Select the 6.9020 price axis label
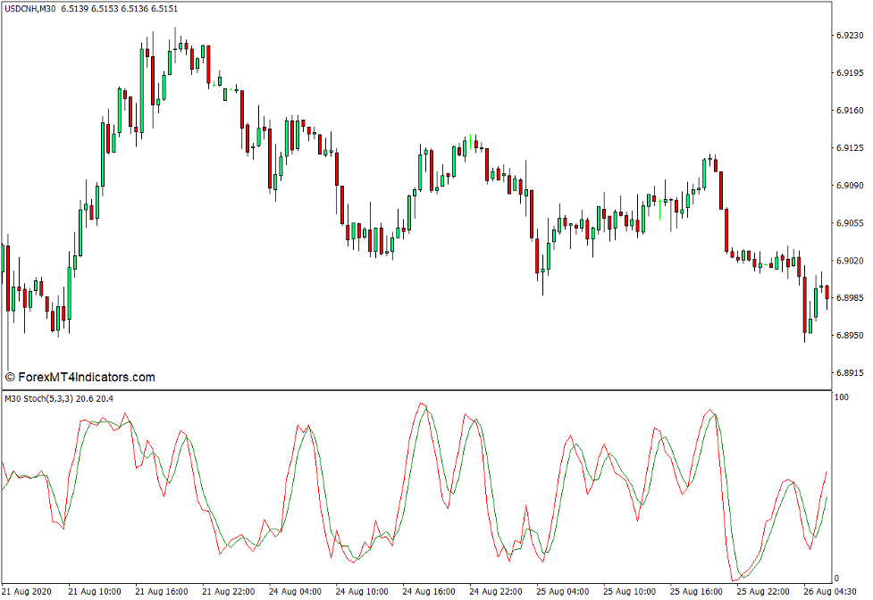 pos(849,261)
